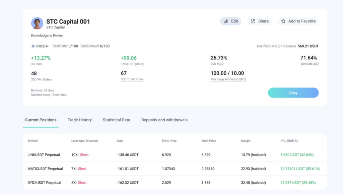Click the star icon to favorite
Viewport: 343px width, 195px height.
283,21
